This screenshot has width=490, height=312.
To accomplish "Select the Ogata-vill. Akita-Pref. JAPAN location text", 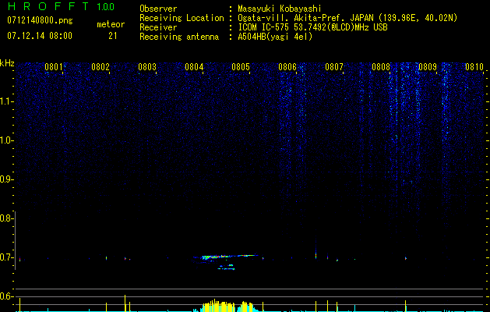I will click(x=347, y=18).
